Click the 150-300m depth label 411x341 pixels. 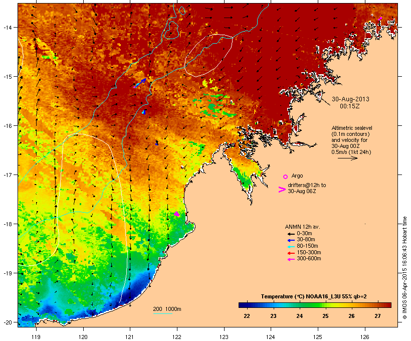click(x=309, y=252)
